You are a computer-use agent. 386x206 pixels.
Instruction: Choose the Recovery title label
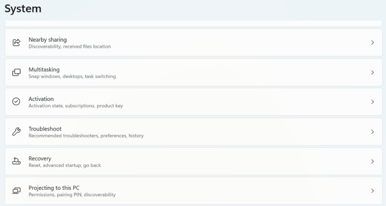coord(40,158)
